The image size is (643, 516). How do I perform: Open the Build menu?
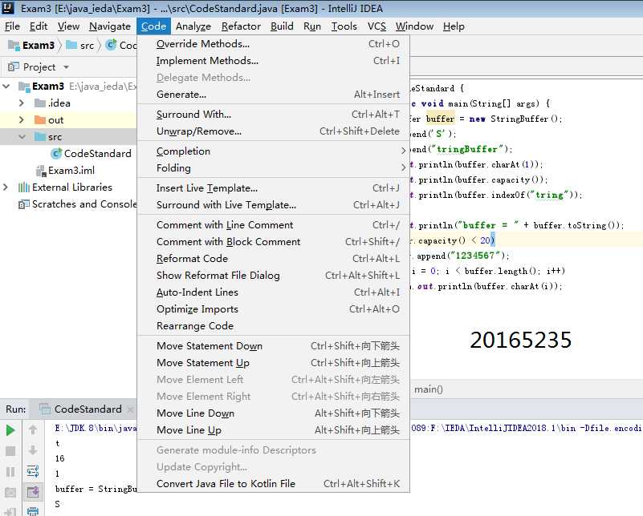click(x=282, y=26)
